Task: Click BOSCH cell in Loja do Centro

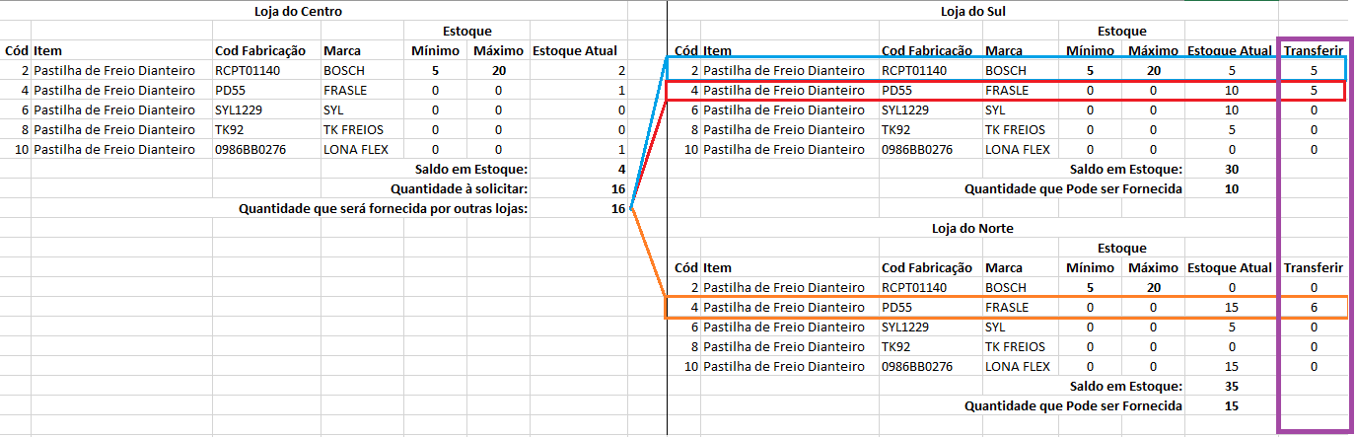Action: 343,70
